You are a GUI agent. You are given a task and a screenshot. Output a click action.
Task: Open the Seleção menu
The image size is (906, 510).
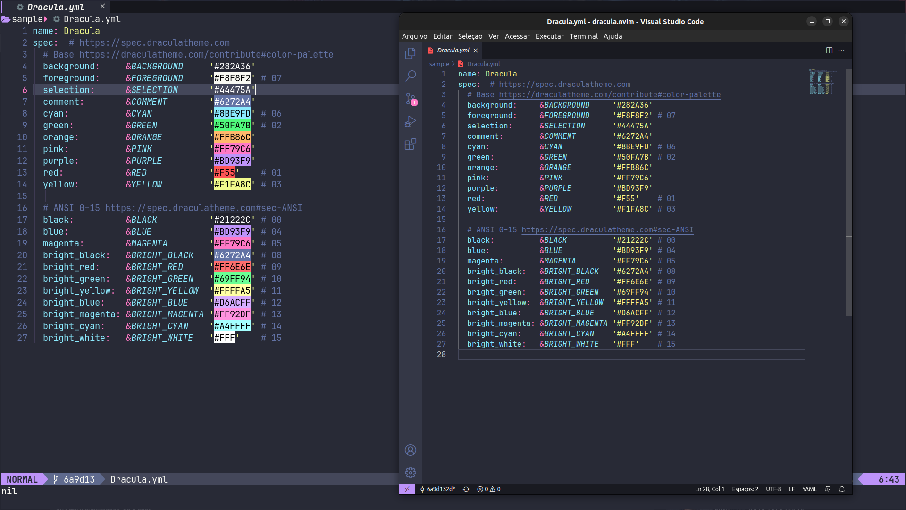coord(470,36)
